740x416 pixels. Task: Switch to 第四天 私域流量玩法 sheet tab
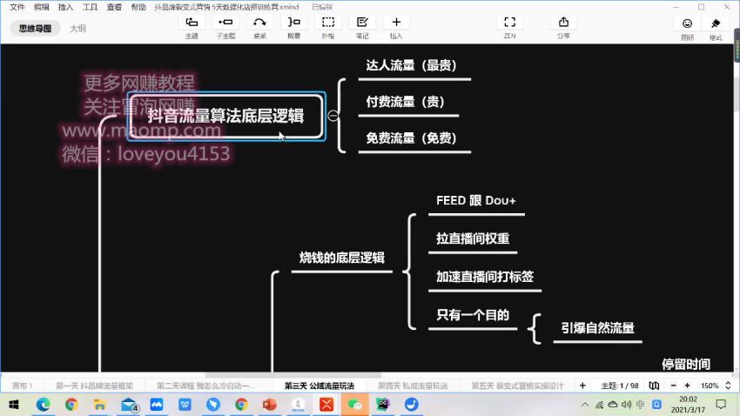413,386
